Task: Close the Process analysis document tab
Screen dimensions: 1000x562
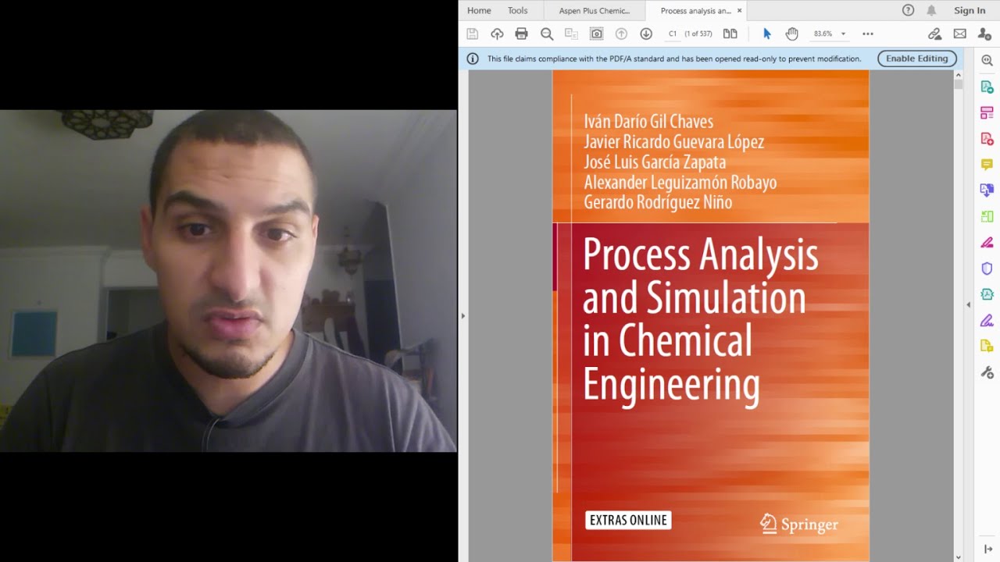Action: click(739, 10)
